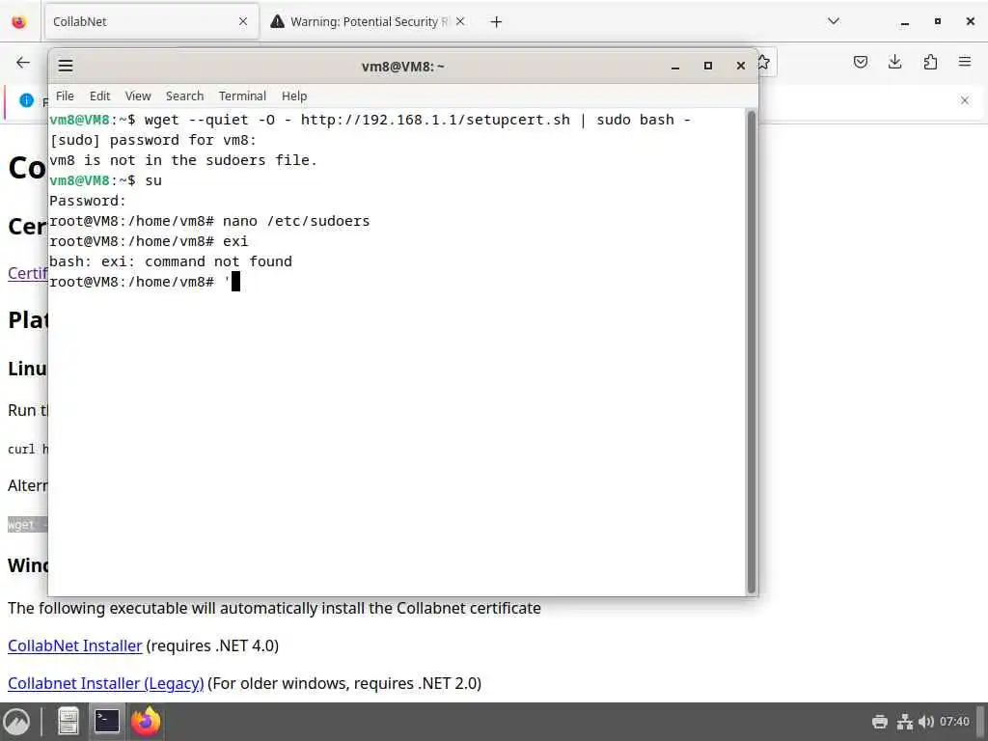Viewport: 988px width, 741px height.
Task: Click the Firefox logo icon in tab bar
Action: (x=19, y=22)
